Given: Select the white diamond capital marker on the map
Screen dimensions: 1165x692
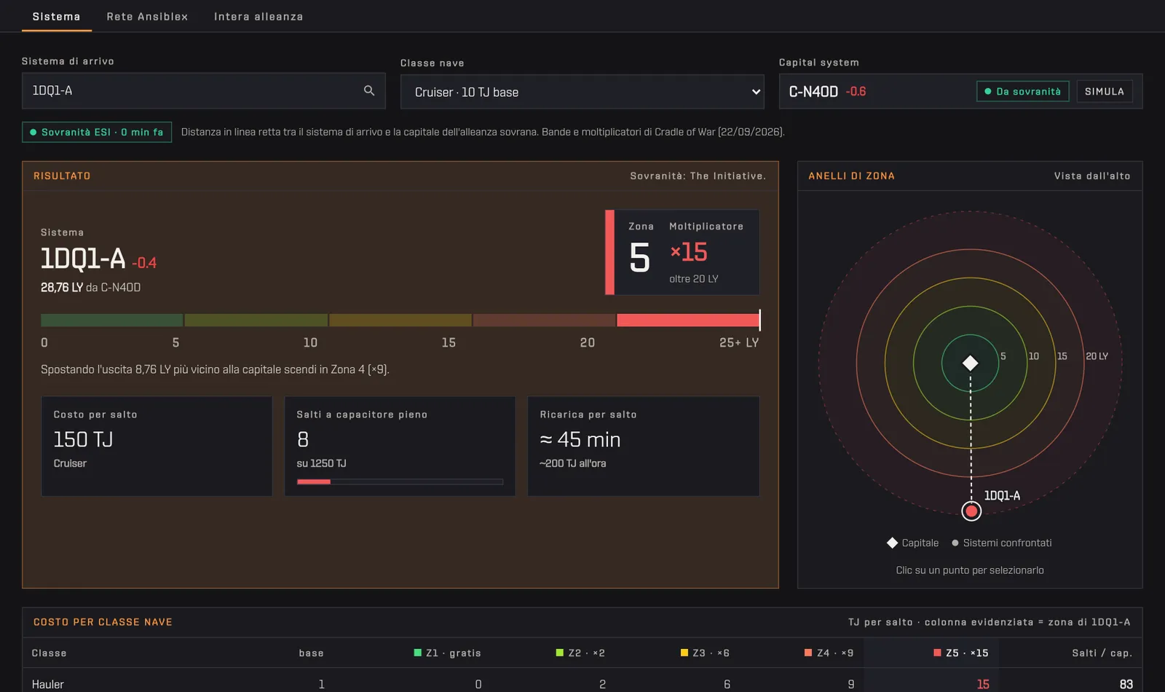Looking at the screenshot, I should click(970, 363).
